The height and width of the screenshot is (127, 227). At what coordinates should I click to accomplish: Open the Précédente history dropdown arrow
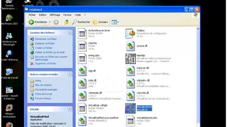(x=50, y=22)
